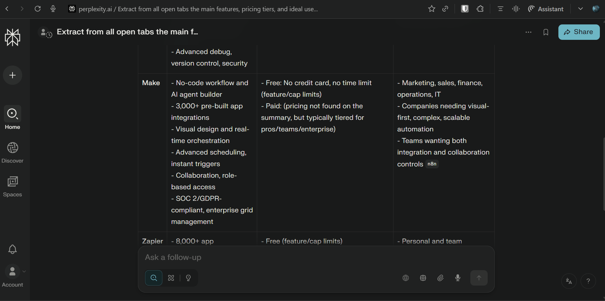Click the Perplexity logo in sidebar

point(13,37)
